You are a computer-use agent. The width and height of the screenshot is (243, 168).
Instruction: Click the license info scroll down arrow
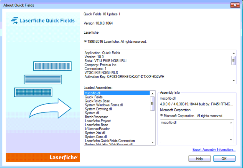coord(234,81)
